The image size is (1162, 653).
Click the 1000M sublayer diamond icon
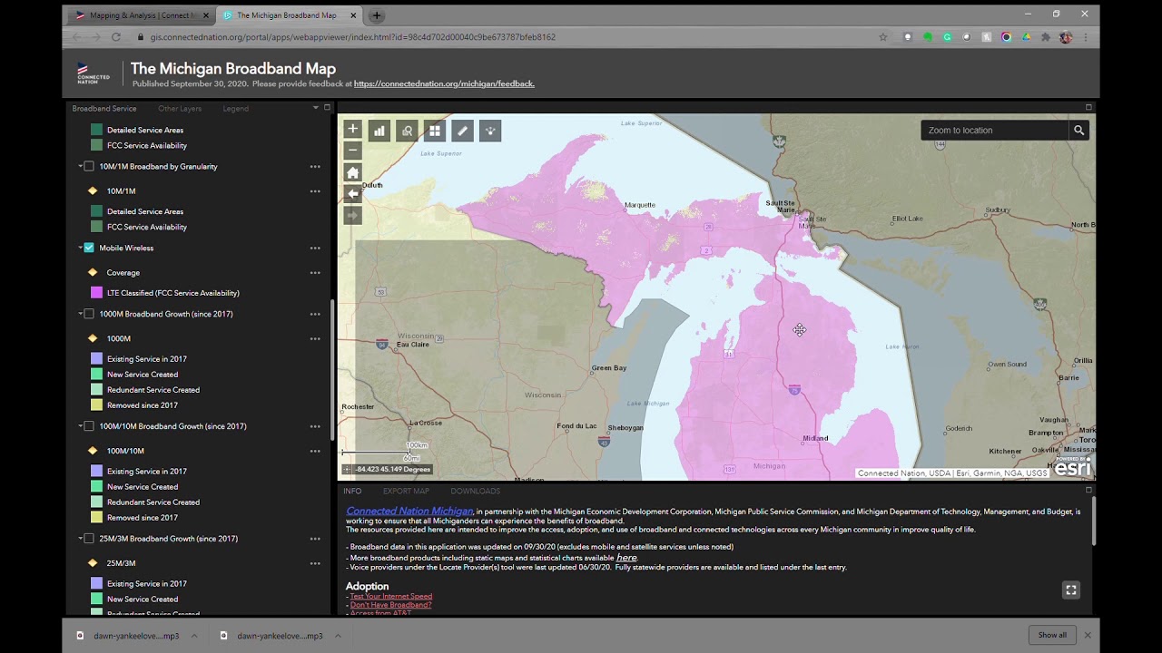point(93,338)
